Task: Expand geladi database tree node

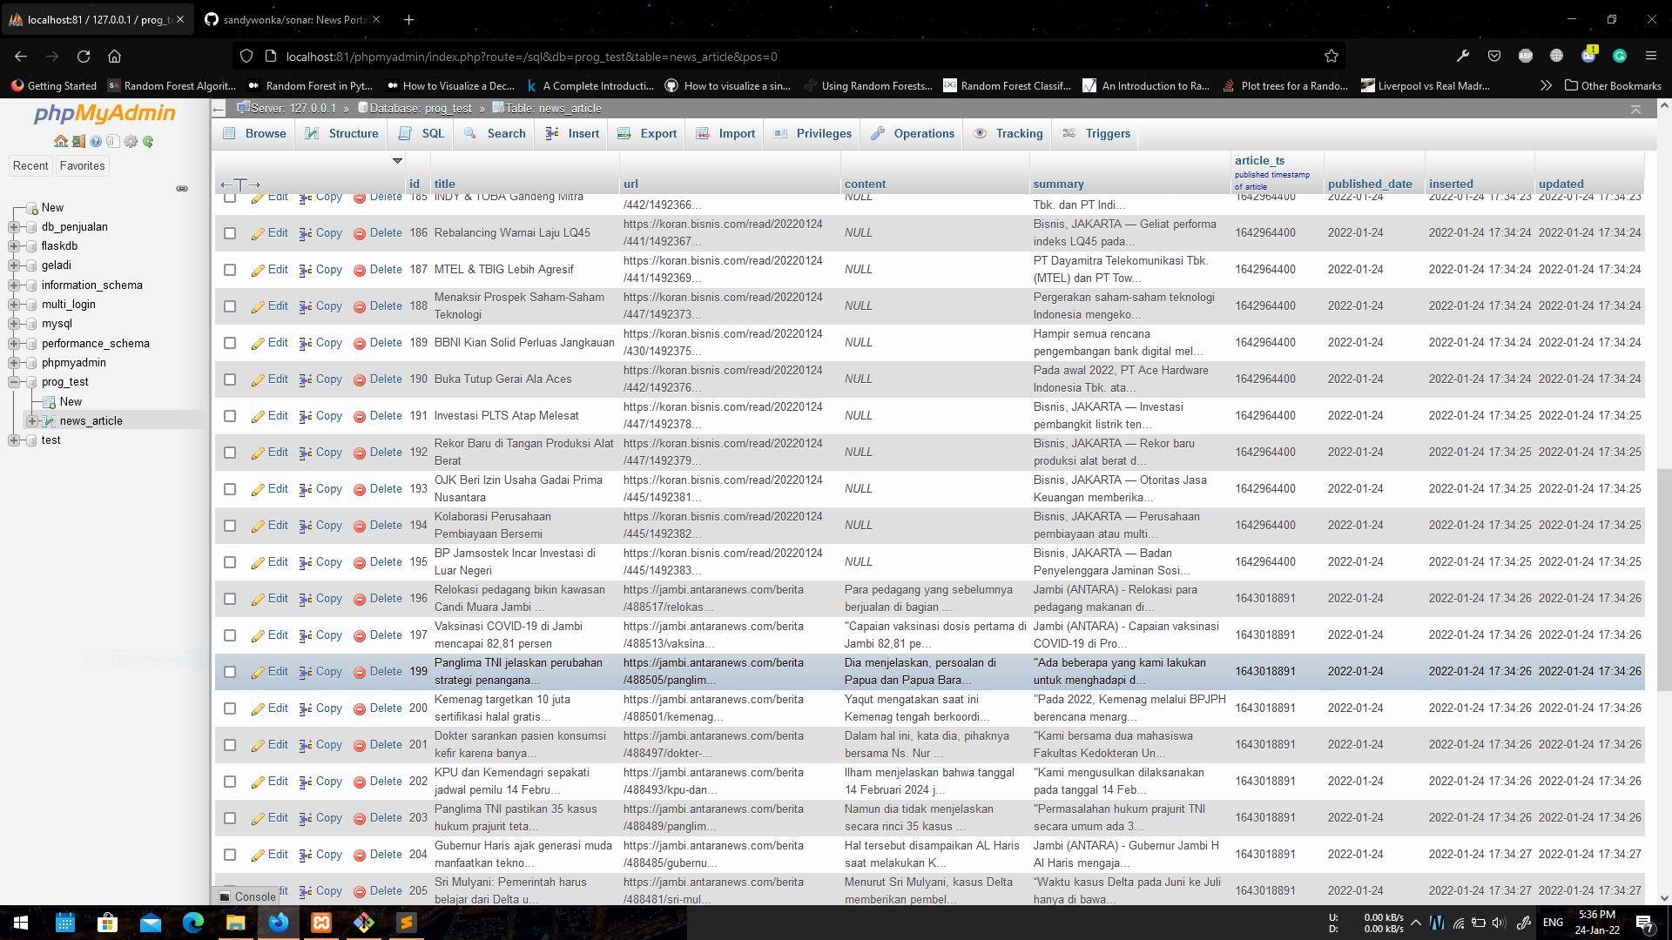Action: [14, 265]
